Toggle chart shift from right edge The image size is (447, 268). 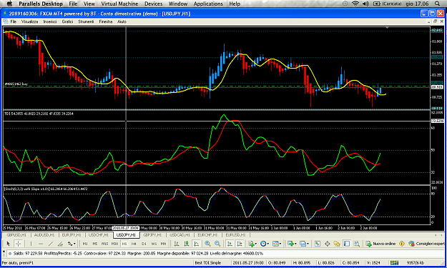[240, 244]
